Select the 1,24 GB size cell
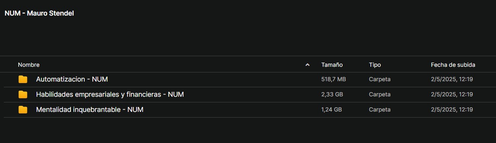 [332, 110]
